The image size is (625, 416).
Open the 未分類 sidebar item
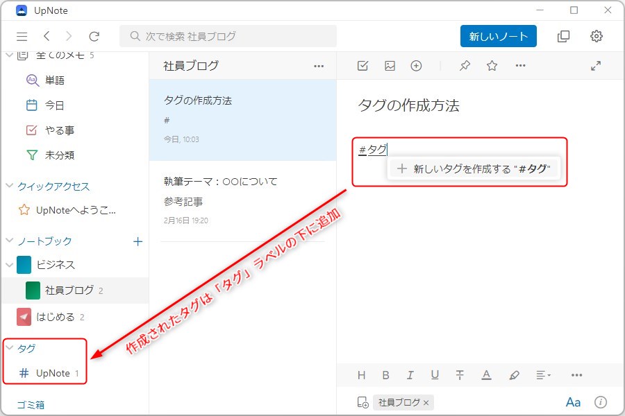[x=74, y=155]
